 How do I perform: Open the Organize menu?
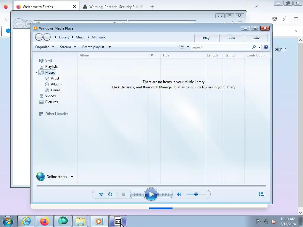(x=44, y=47)
